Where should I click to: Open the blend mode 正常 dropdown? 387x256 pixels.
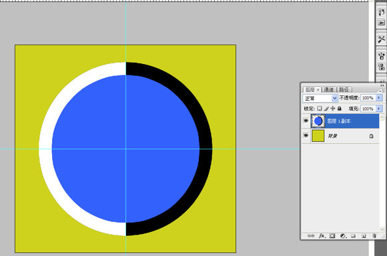coord(320,98)
